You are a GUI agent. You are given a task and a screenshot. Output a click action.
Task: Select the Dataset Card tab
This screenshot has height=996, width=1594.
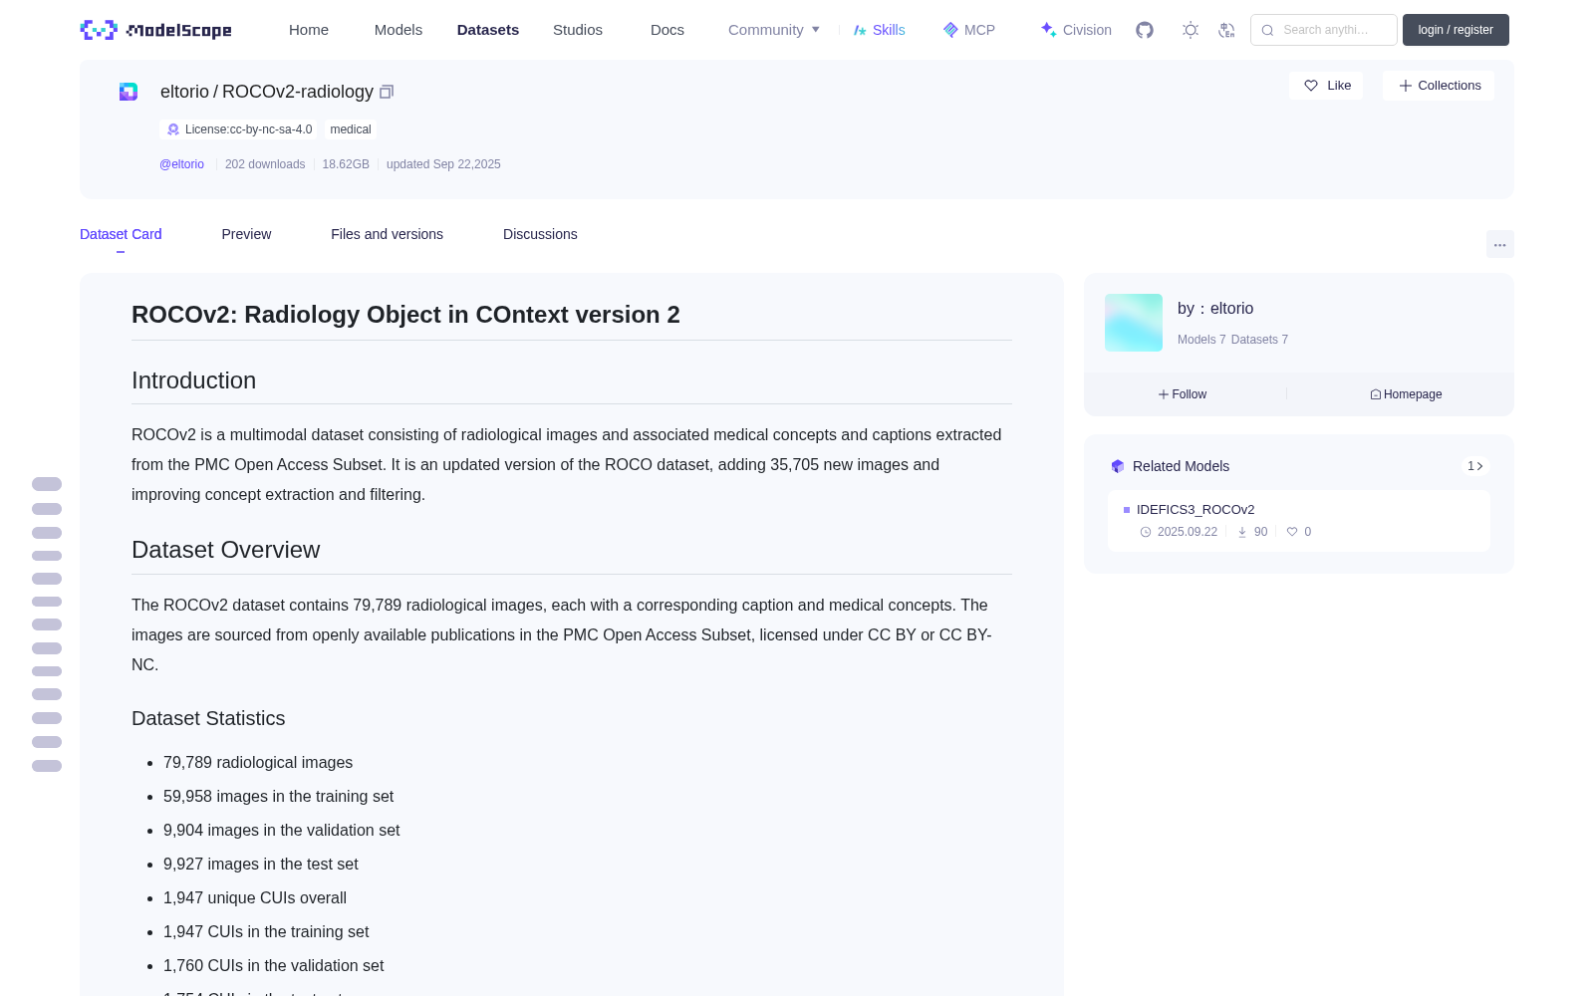(x=121, y=234)
